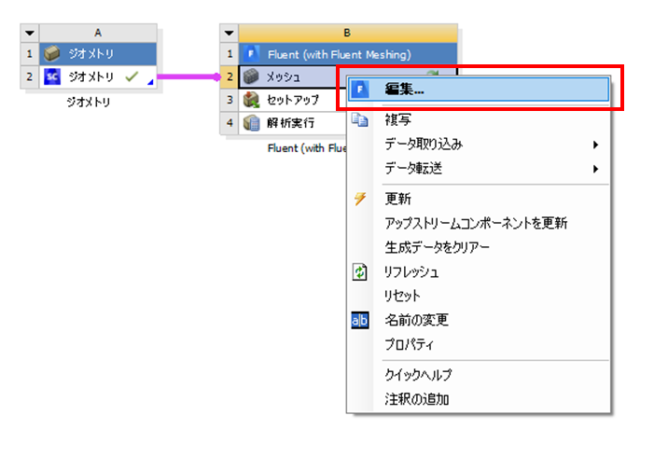The image size is (668, 457).
Task: Click row number 4 of system B
Action: coord(230,123)
